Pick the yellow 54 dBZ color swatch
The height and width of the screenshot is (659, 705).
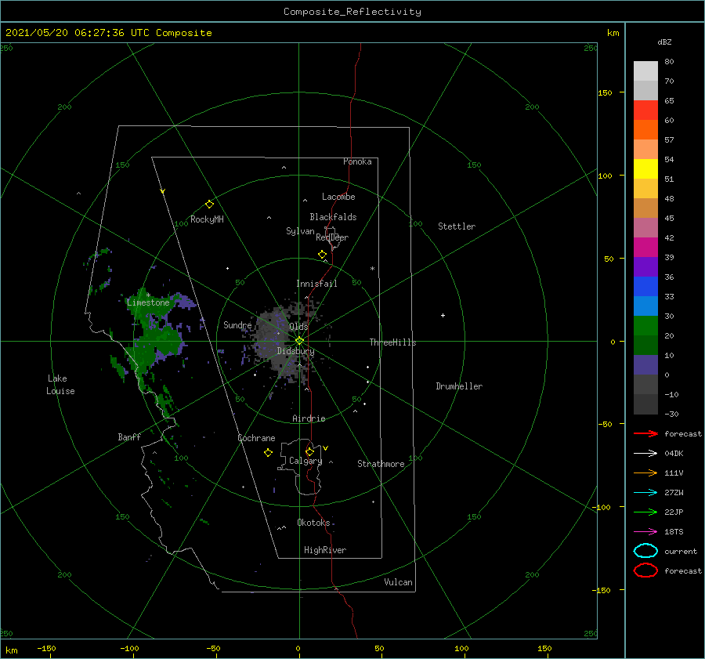(645, 168)
